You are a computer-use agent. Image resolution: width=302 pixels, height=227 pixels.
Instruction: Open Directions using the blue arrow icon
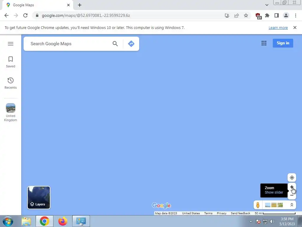pos(131,44)
